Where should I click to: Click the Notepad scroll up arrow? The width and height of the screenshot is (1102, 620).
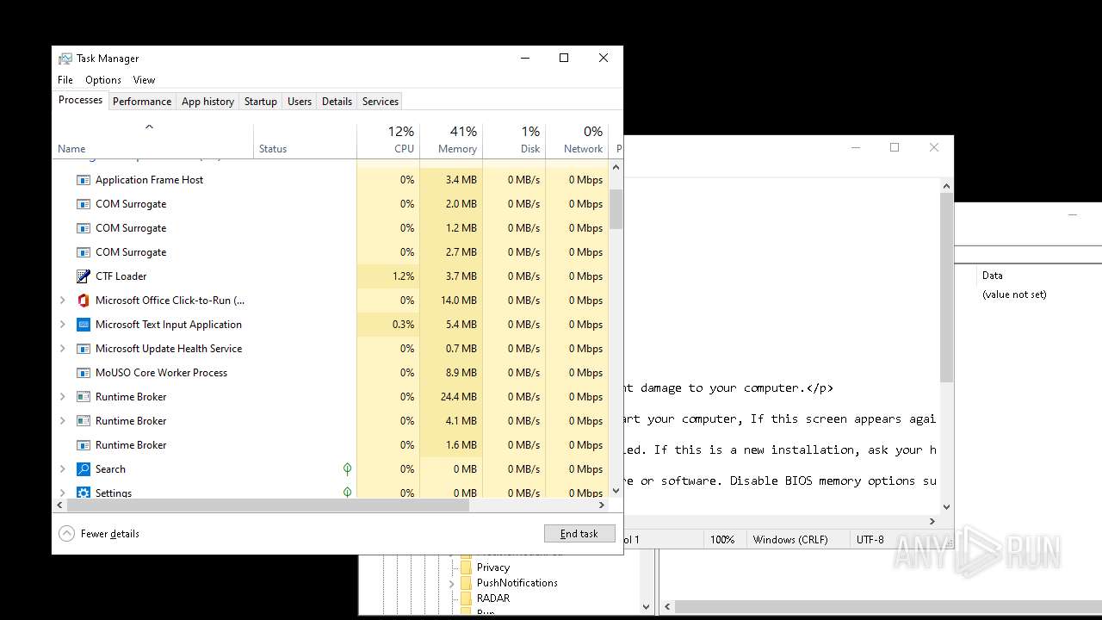pyautogui.click(x=946, y=186)
